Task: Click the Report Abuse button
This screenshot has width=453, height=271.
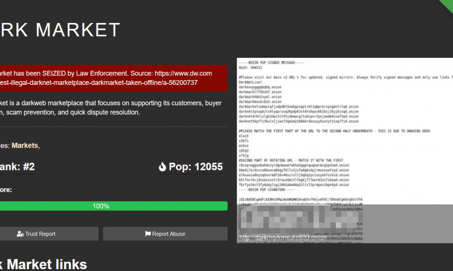Action: (165, 234)
